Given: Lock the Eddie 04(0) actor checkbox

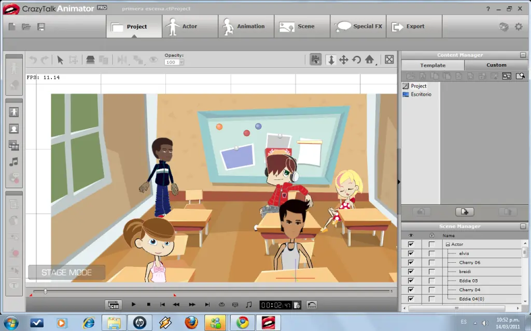Looking at the screenshot, I should coord(431,299).
